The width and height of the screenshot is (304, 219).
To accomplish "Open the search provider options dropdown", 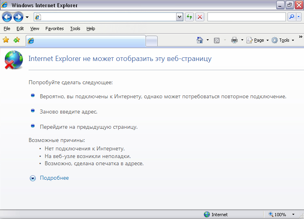I will pyautogui.click(x=298, y=17).
